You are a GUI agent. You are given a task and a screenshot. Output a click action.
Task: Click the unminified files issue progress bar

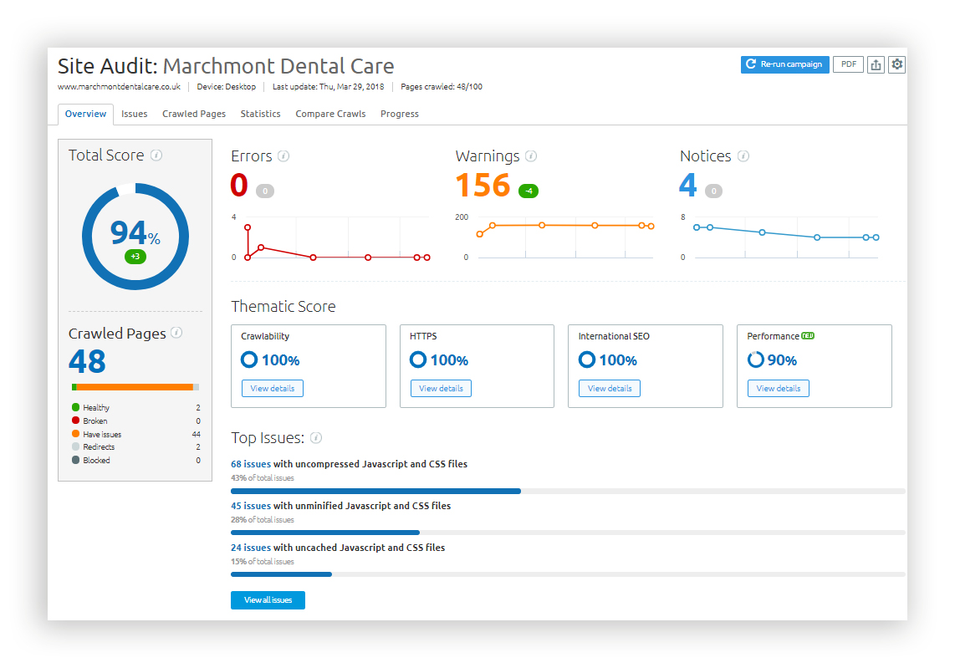click(x=569, y=533)
